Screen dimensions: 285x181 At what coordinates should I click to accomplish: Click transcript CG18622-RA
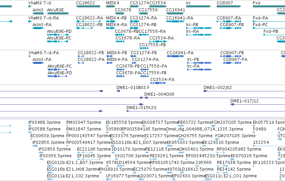[88, 21]
